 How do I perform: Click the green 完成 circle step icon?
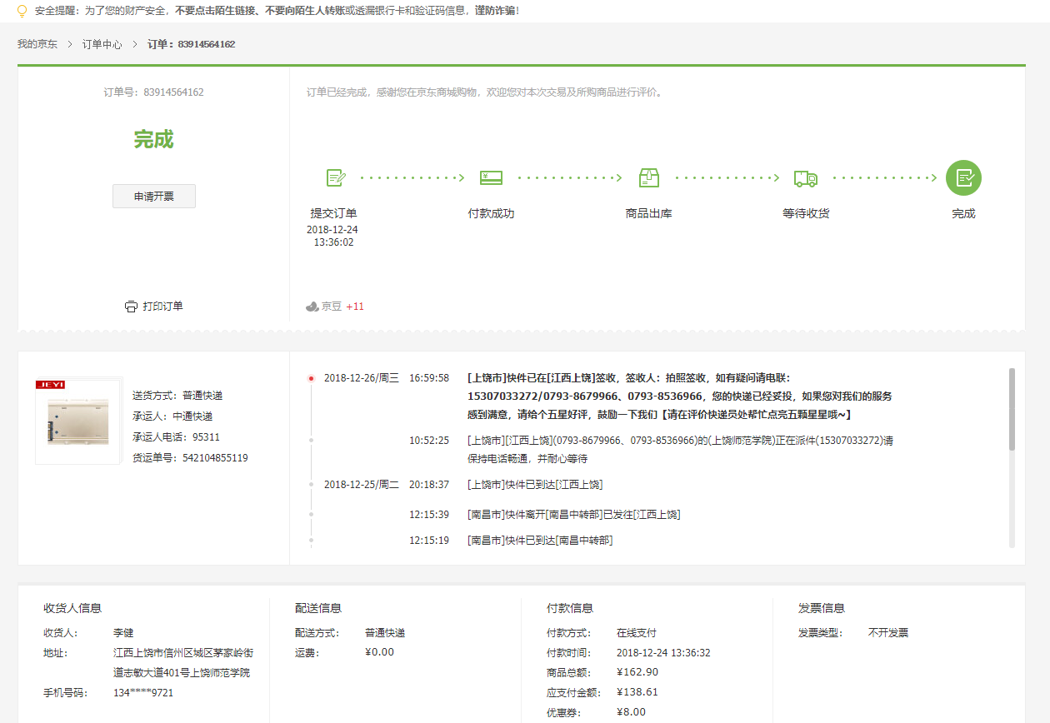click(963, 177)
